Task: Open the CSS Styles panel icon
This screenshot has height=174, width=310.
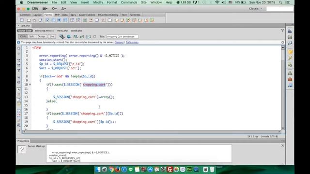Action: [x=290, y=31]
